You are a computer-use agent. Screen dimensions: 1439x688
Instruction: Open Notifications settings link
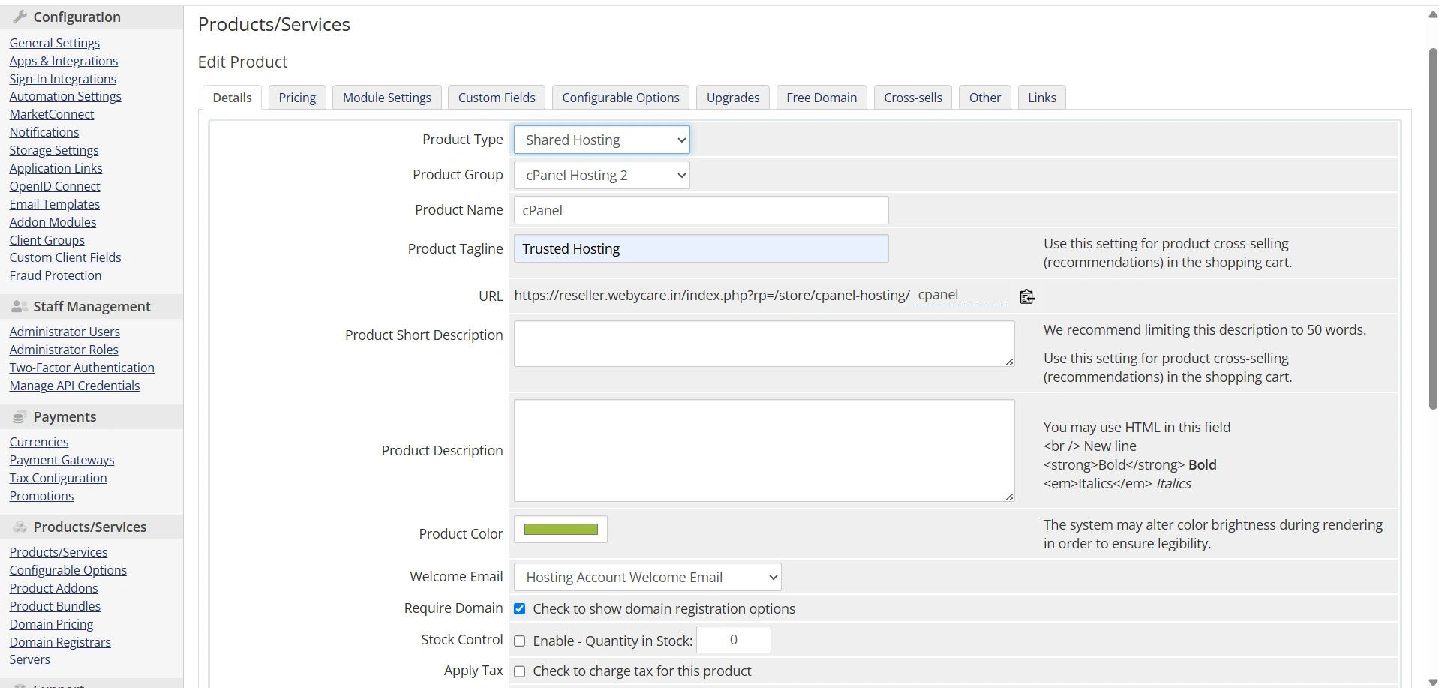point(44,132)
